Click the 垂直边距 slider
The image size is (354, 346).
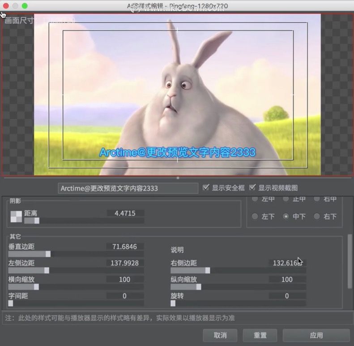point(76,254)
